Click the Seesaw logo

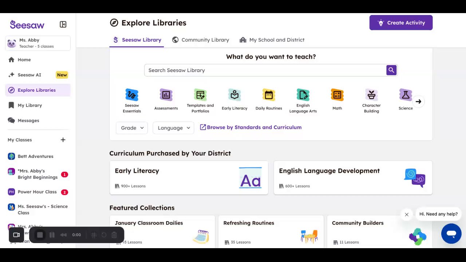tap(27, 25)
